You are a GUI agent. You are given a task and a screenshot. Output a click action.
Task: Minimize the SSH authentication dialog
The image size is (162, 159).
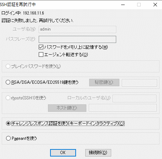pyautogui.click(x=123, y=5)
